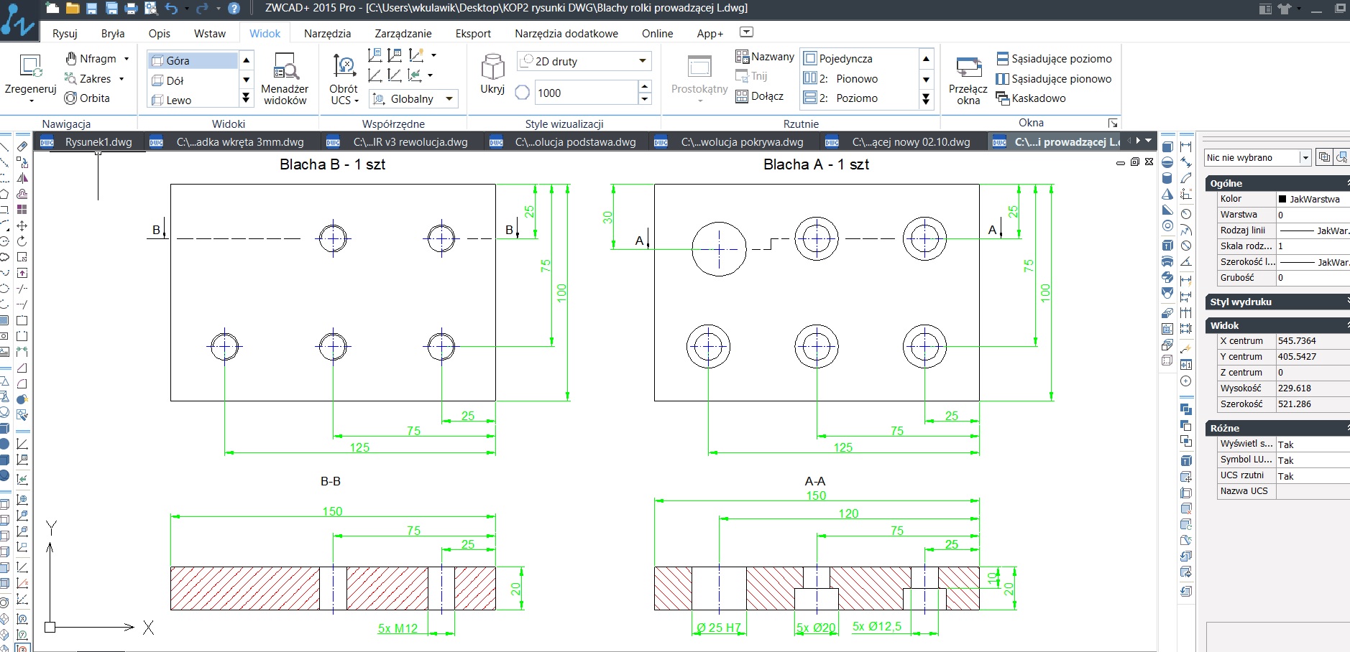The width and height of the screenshot is (1350, 652).
Task: Open the Nic nie wybrano selection dropdown
Action: [x=1305, y=158]
